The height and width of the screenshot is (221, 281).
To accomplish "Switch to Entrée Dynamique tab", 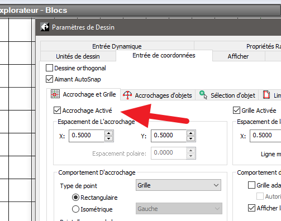I will coord(117,46).
